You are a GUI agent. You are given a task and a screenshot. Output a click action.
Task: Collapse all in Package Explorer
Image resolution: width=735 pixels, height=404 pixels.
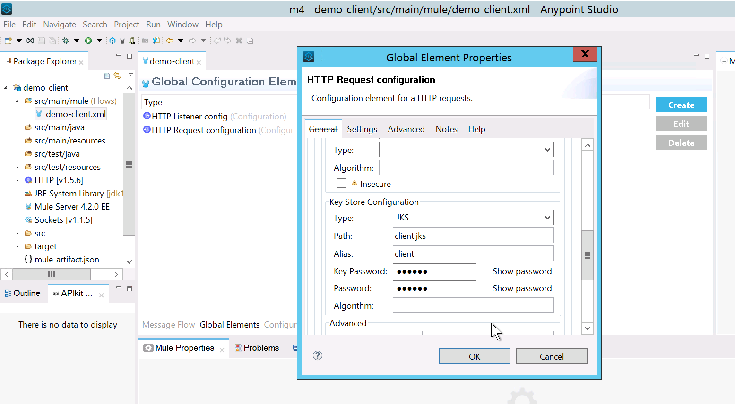coord(106,76)
